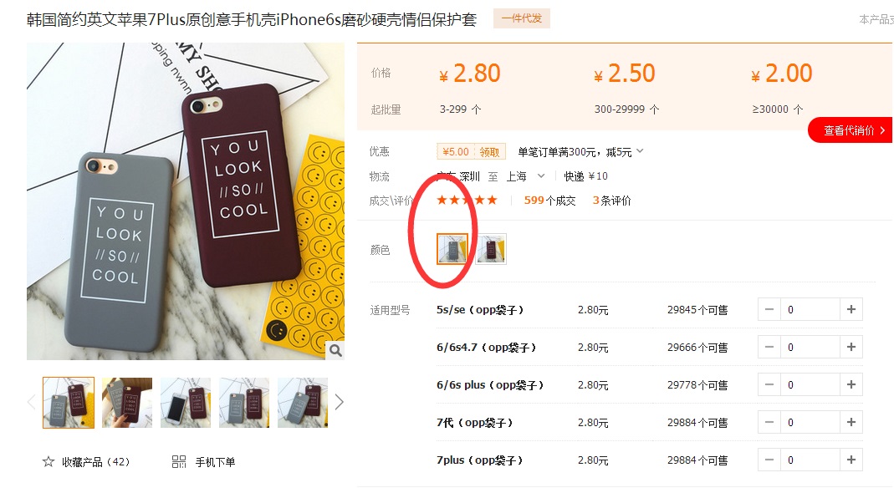
Task: Increase quantity for 7plus model
Action: point(851,460)
